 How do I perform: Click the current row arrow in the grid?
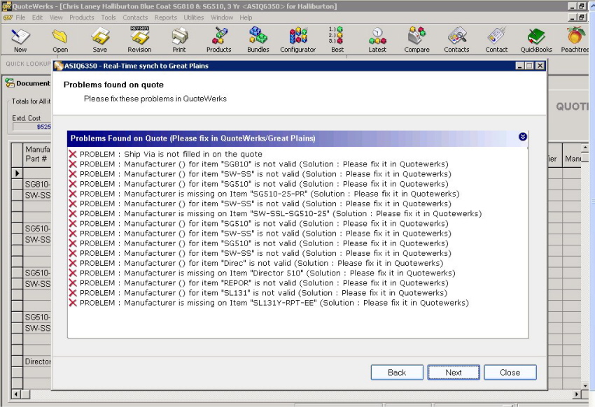pyautogui.click(x=17, y=173)
